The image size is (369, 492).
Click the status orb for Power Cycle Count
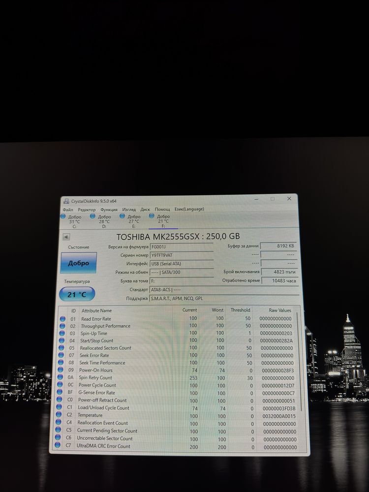point(60,385)
